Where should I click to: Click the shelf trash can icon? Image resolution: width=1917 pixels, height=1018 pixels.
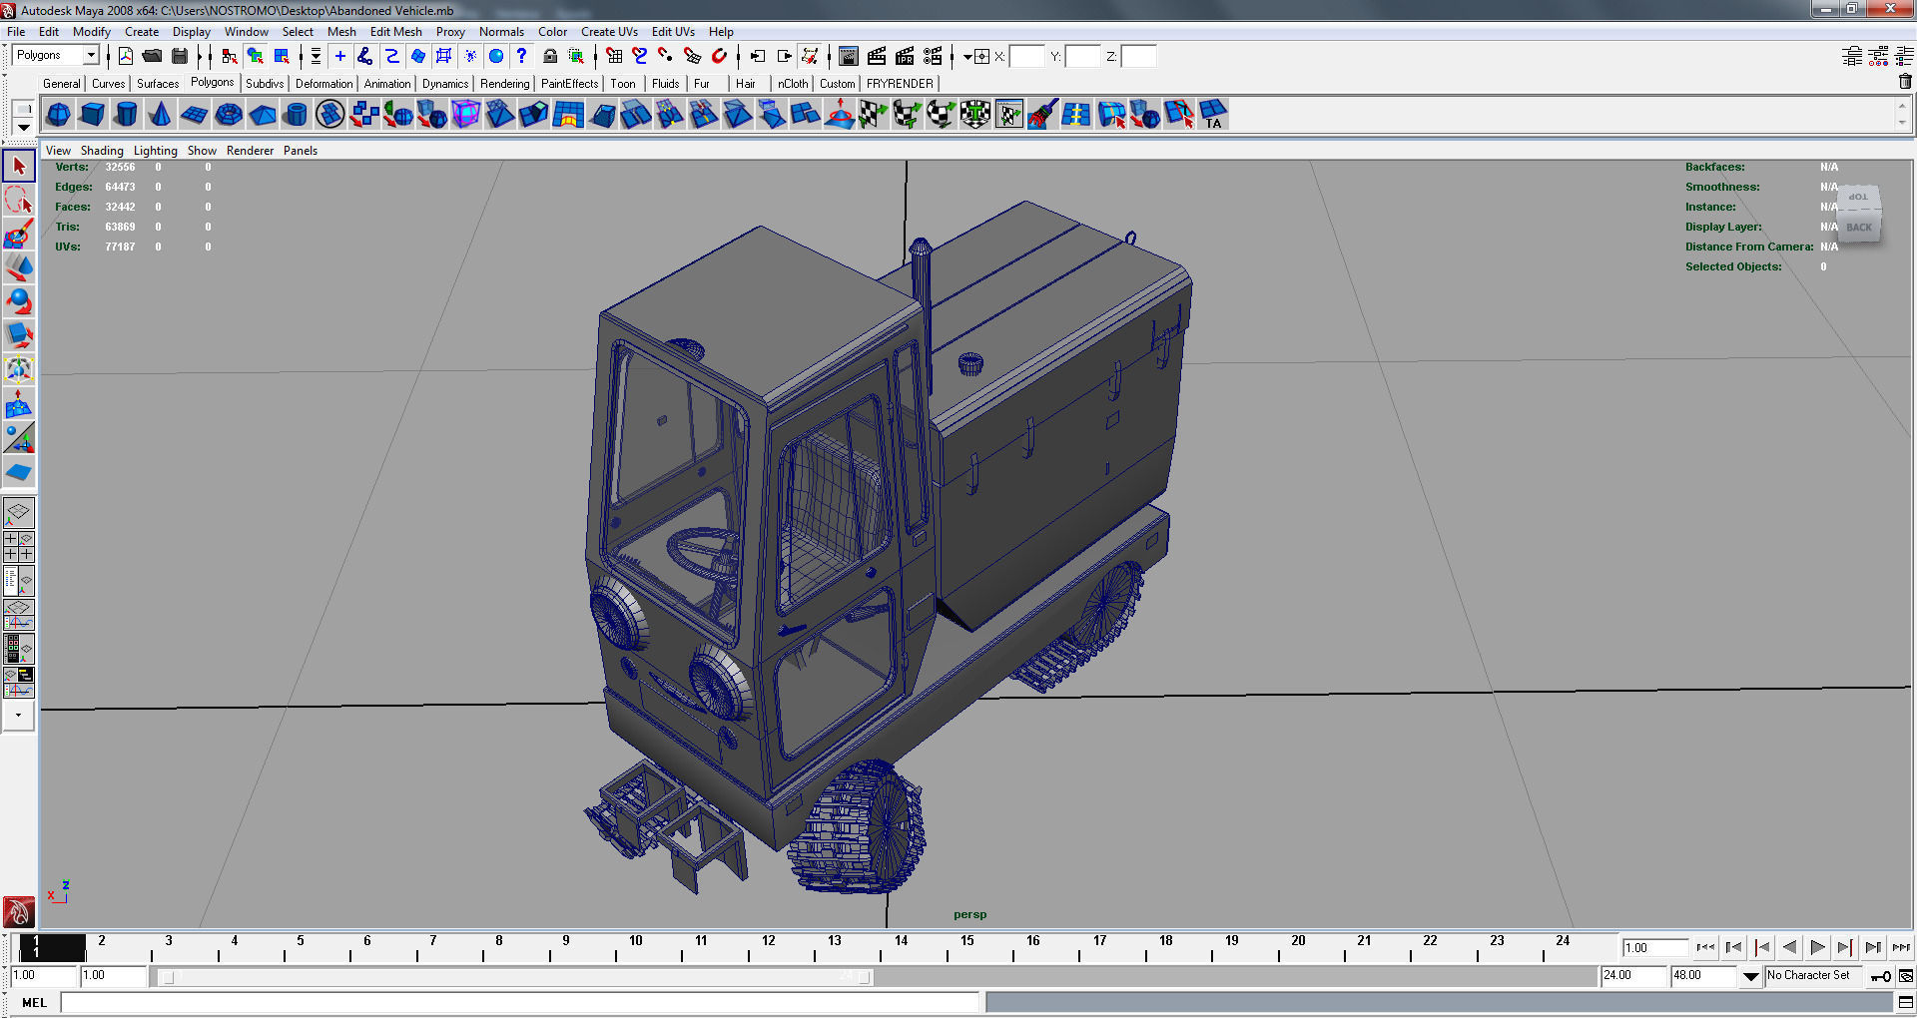[x=1905, y=82]
